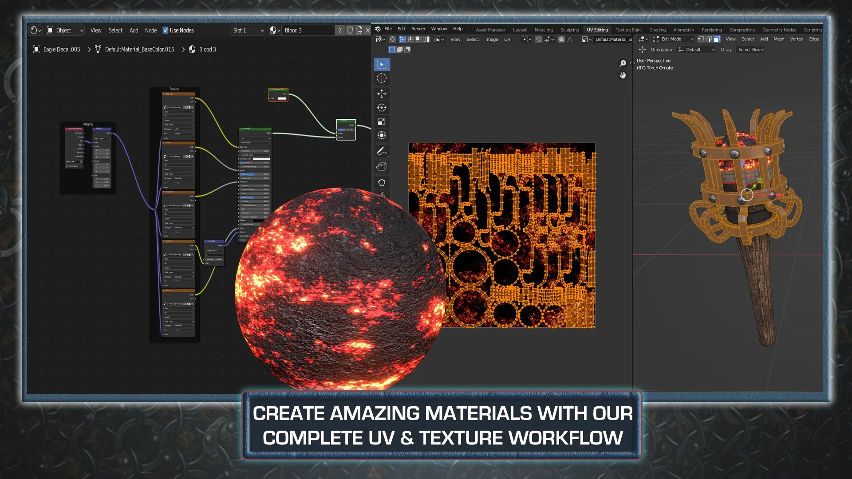
Task: Click Eagle Decal.005 in the breadcrumb path
Action: pos(61,49)
